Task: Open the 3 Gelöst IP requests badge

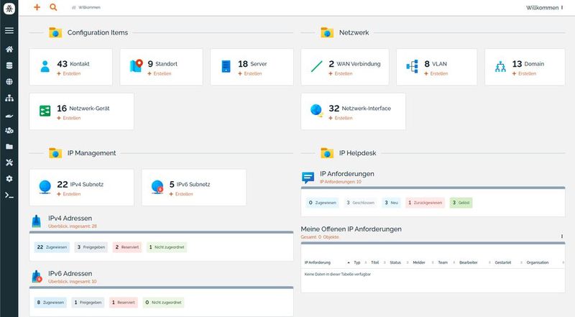Action: [x=461, y=203]
